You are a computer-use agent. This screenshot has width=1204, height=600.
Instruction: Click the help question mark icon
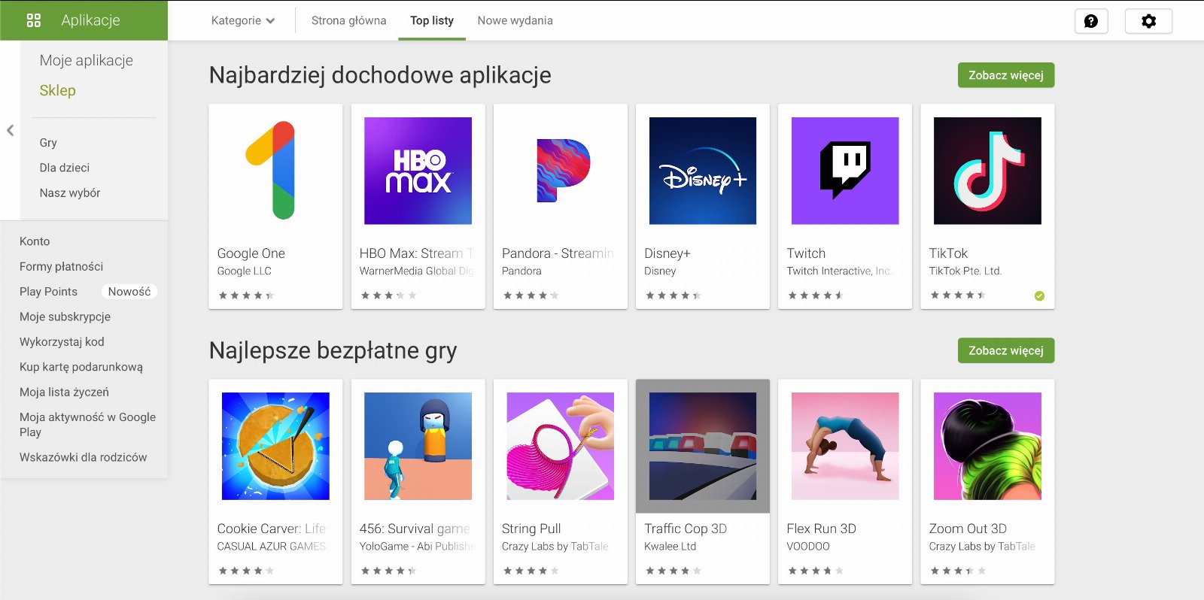(1091, 21)
